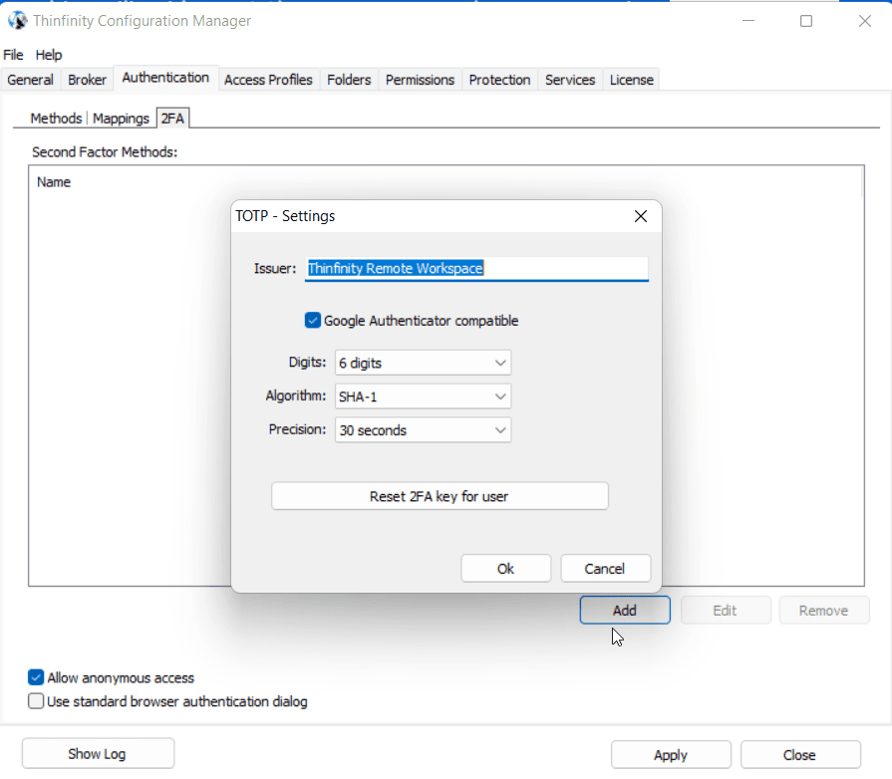Viewport: 892px width, 779px height.
Task: Switch to the General tab
Action: point(30,80)
